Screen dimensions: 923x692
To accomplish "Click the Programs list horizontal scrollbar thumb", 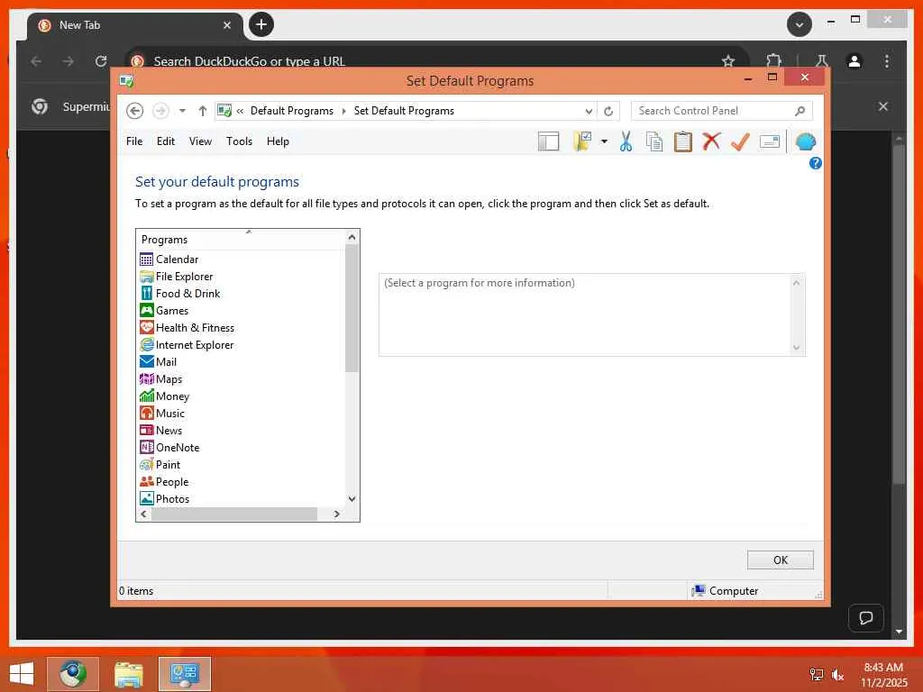I will (x=234, y=514).
